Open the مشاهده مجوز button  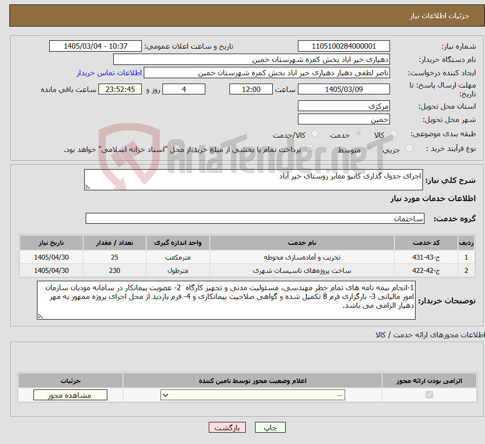[70, 395]
